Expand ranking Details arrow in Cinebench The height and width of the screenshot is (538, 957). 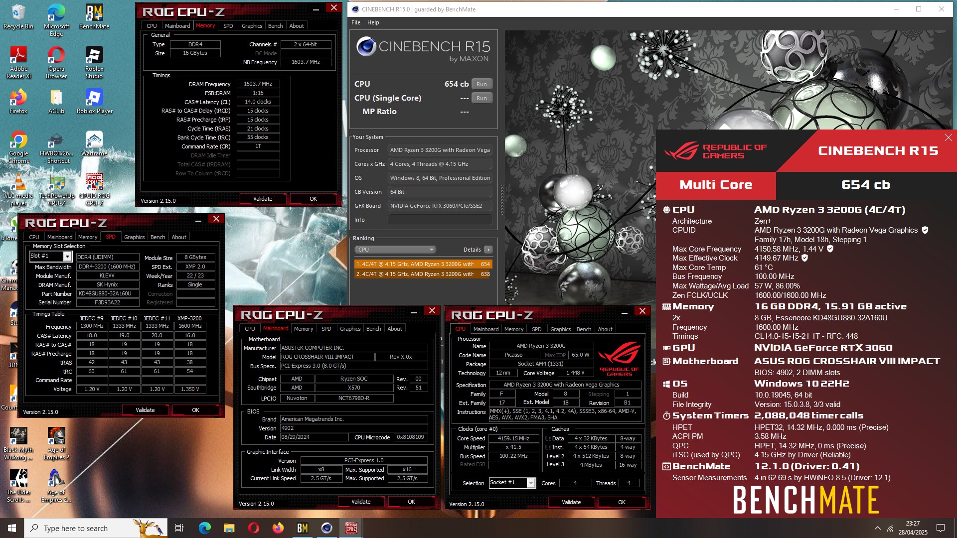(x=488, y=250)
